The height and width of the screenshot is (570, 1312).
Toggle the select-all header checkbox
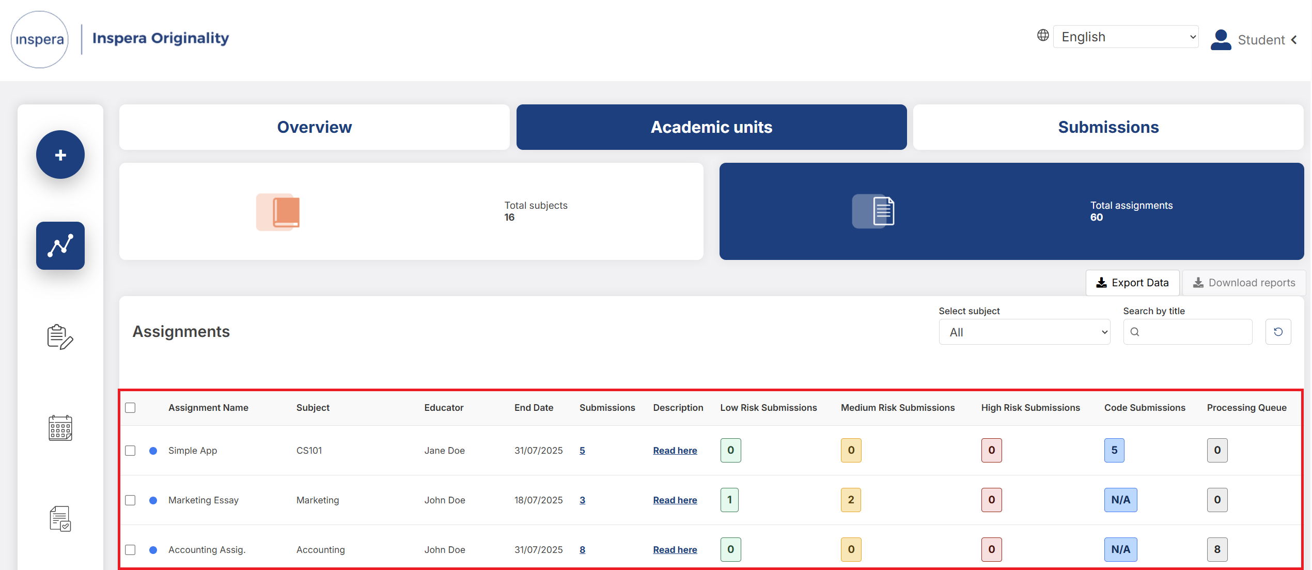click(130, 408)
